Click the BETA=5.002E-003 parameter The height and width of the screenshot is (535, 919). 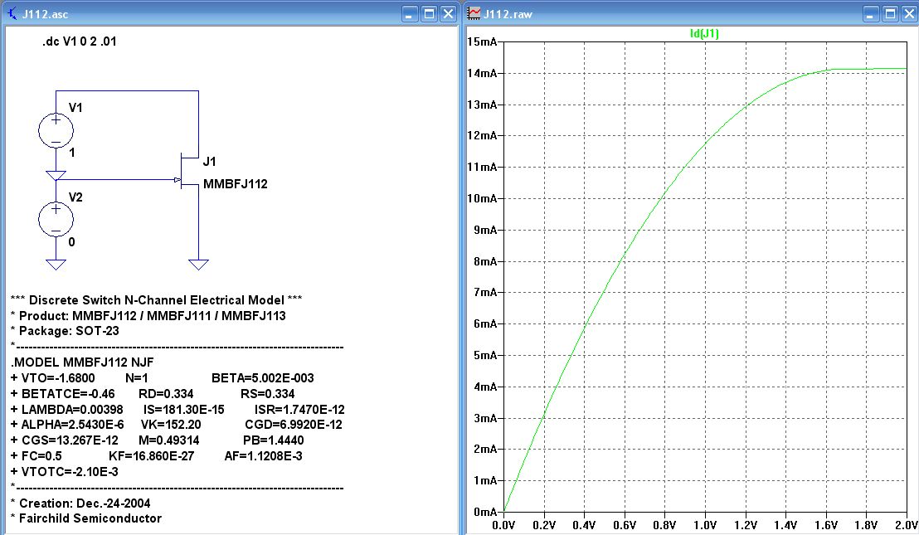point(263,378)
